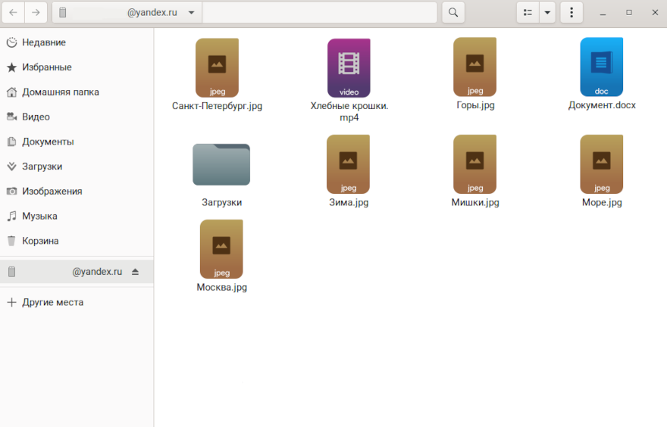The height and width of the screenshot is (427, 667).
Task: Click the forward navigation arrow
Action: pos(36,13)
